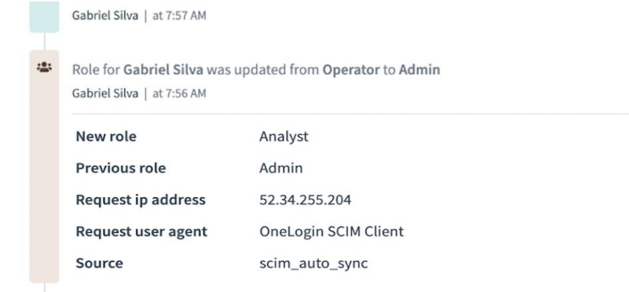
Task: Select the scim_auto_sync source value
Action: coord(313,263)
